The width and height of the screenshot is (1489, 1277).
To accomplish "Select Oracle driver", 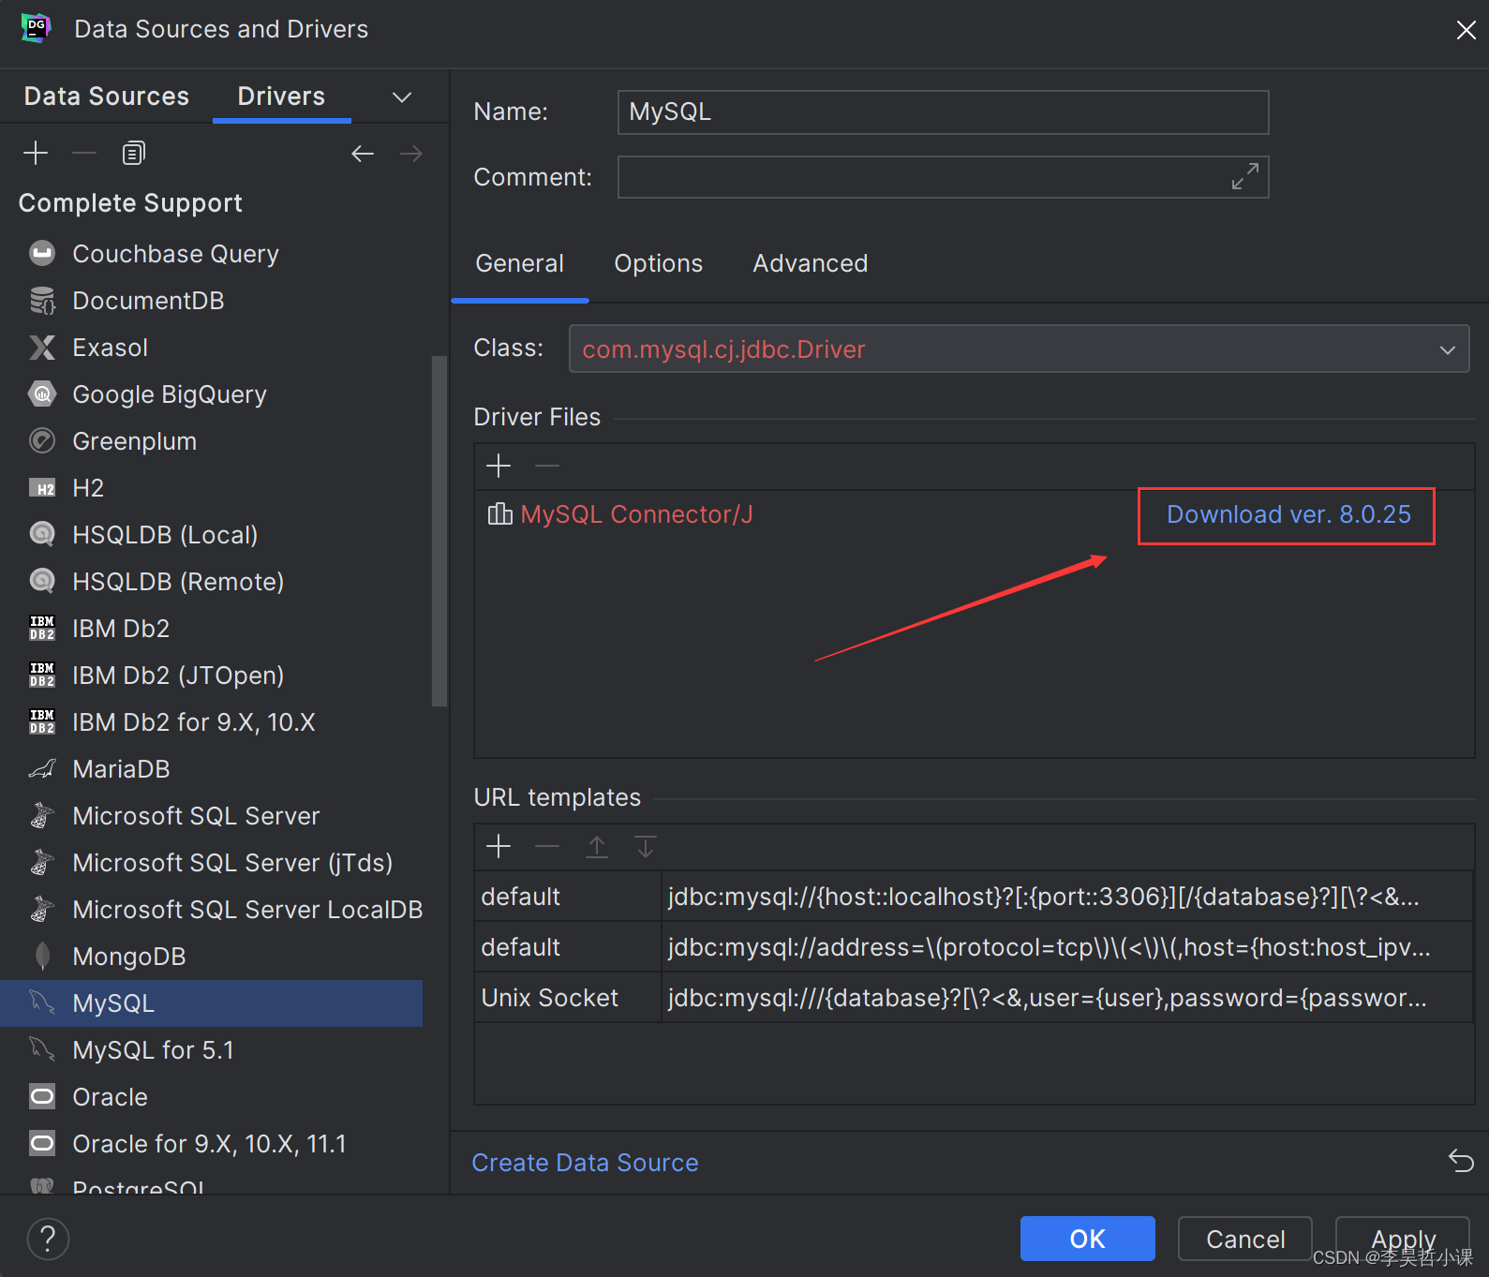I will [x=212, y=1097].
